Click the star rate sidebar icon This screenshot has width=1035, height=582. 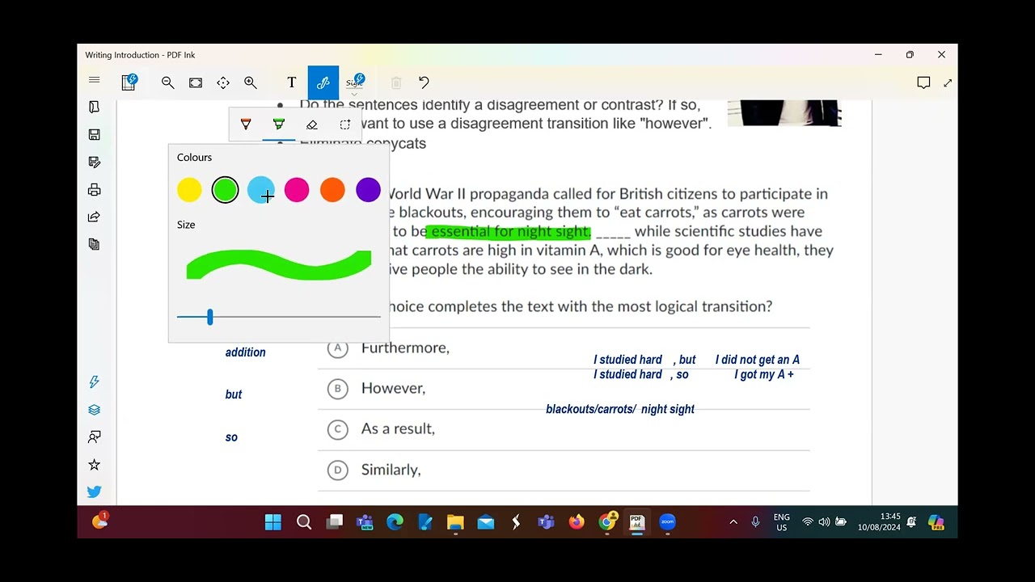95,464
